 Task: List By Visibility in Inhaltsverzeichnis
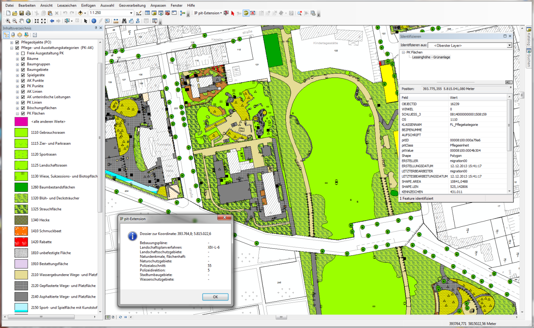[20, 35]
